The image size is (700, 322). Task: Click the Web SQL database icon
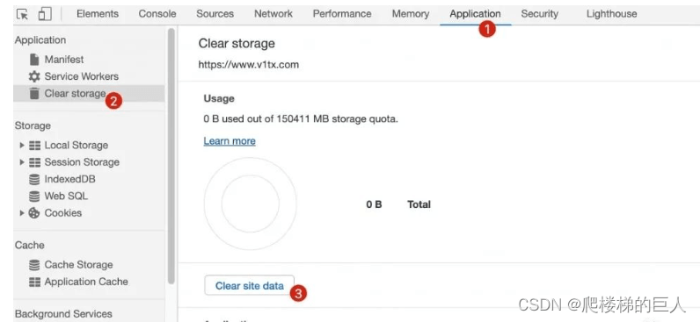pos(34,196)
